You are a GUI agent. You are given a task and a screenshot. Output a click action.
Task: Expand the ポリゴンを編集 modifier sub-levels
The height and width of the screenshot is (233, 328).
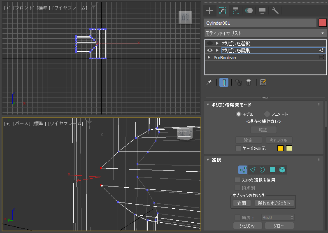217,50
